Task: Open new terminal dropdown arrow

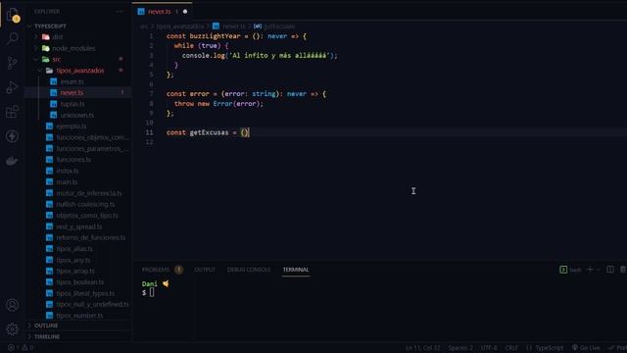Action: click(x=598, y=270)
